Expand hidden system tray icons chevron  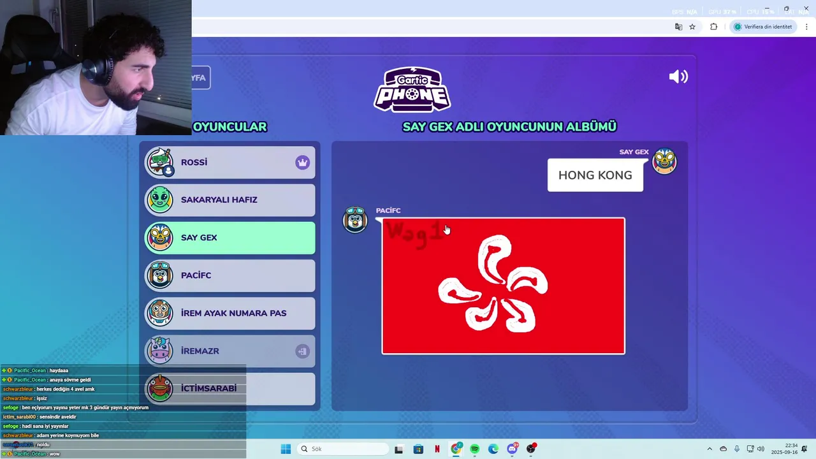710,449
